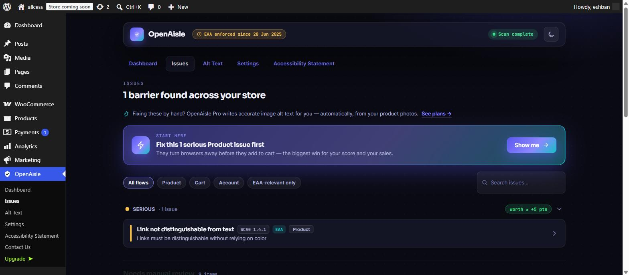Filter issues by Product flow
The width and height of the screenshot is (629, 275).
[x=171, y=183]
